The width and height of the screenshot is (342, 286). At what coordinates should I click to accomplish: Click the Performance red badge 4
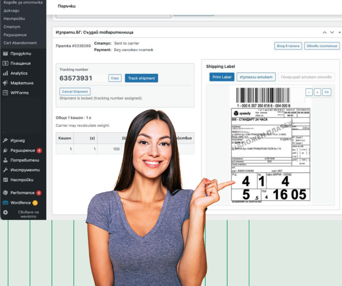tap(39, 193)
